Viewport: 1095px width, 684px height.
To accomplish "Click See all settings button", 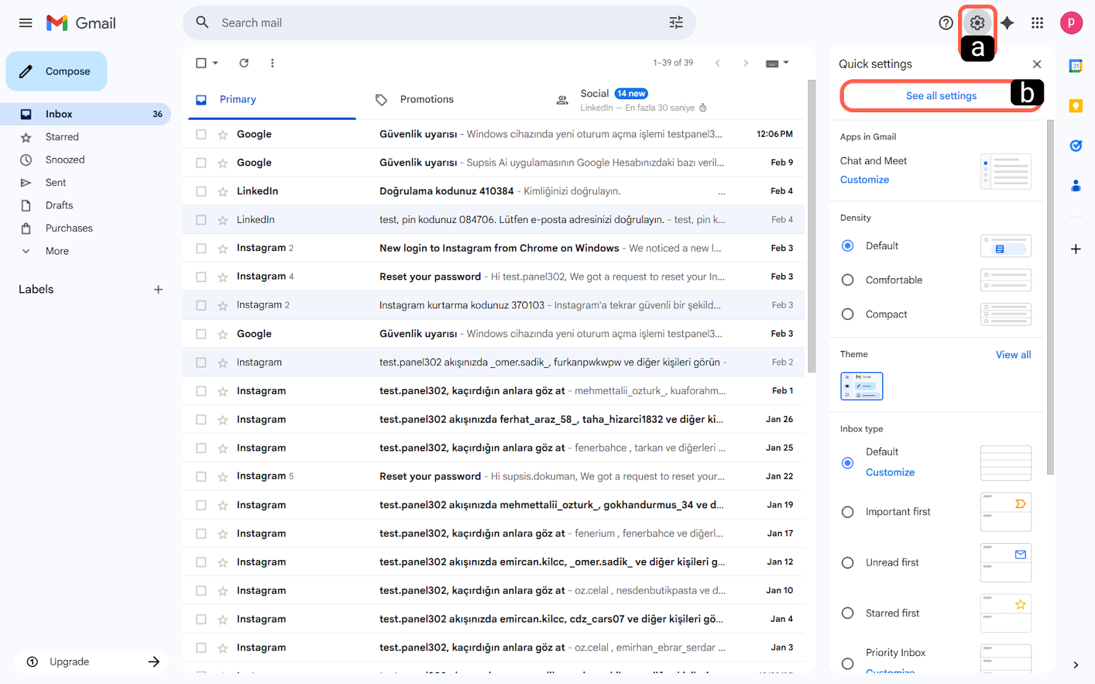I will tap(940, 96).
